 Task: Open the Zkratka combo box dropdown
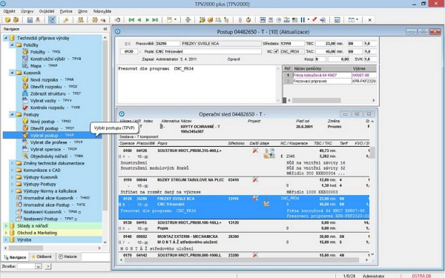(39, 266)
